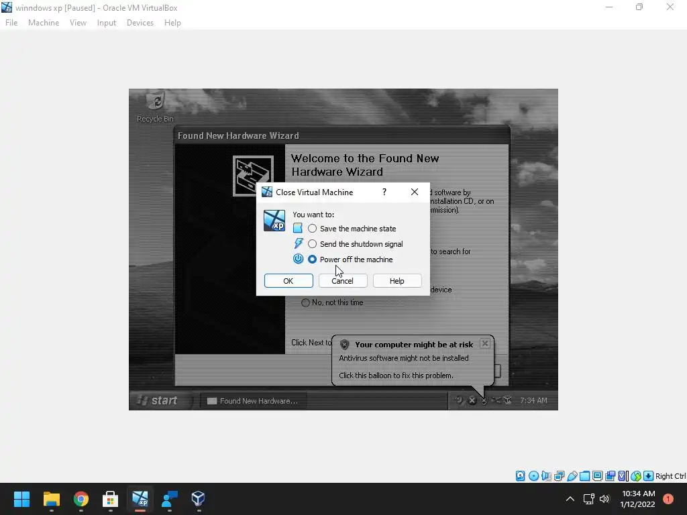Click the CPU virtualization status icon

(x=623, y=476)
